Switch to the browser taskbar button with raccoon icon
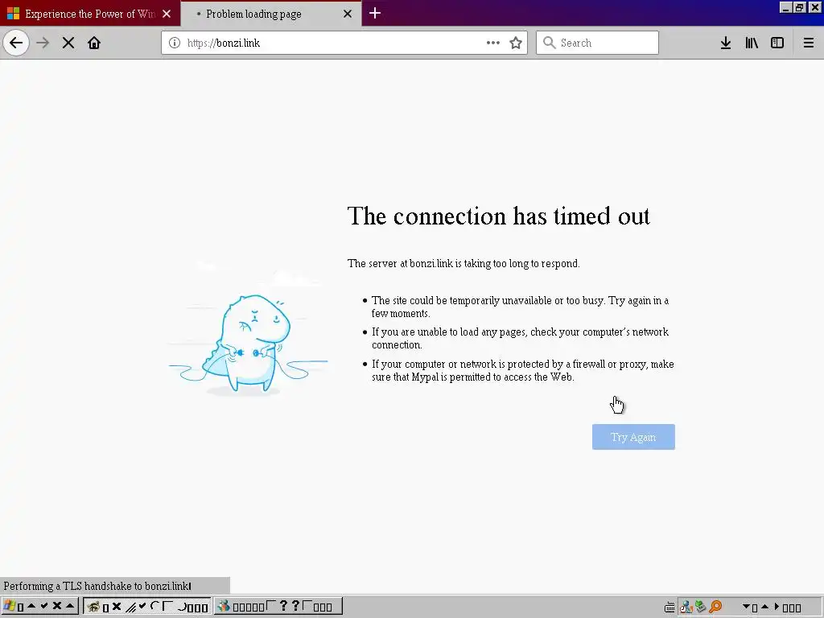824x618 pixels. pyautogui.click(x=147, y=607)
